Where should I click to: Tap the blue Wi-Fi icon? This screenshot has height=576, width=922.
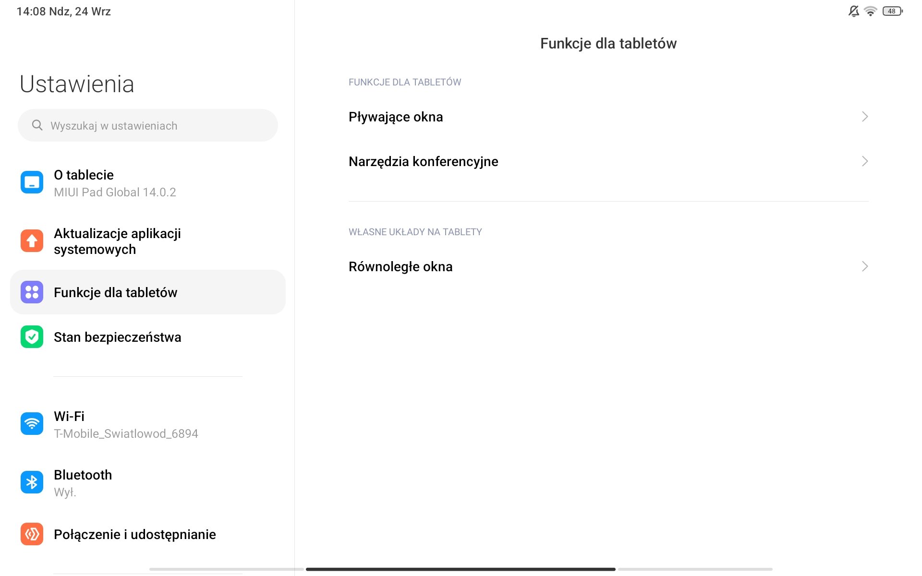(32, 424)
